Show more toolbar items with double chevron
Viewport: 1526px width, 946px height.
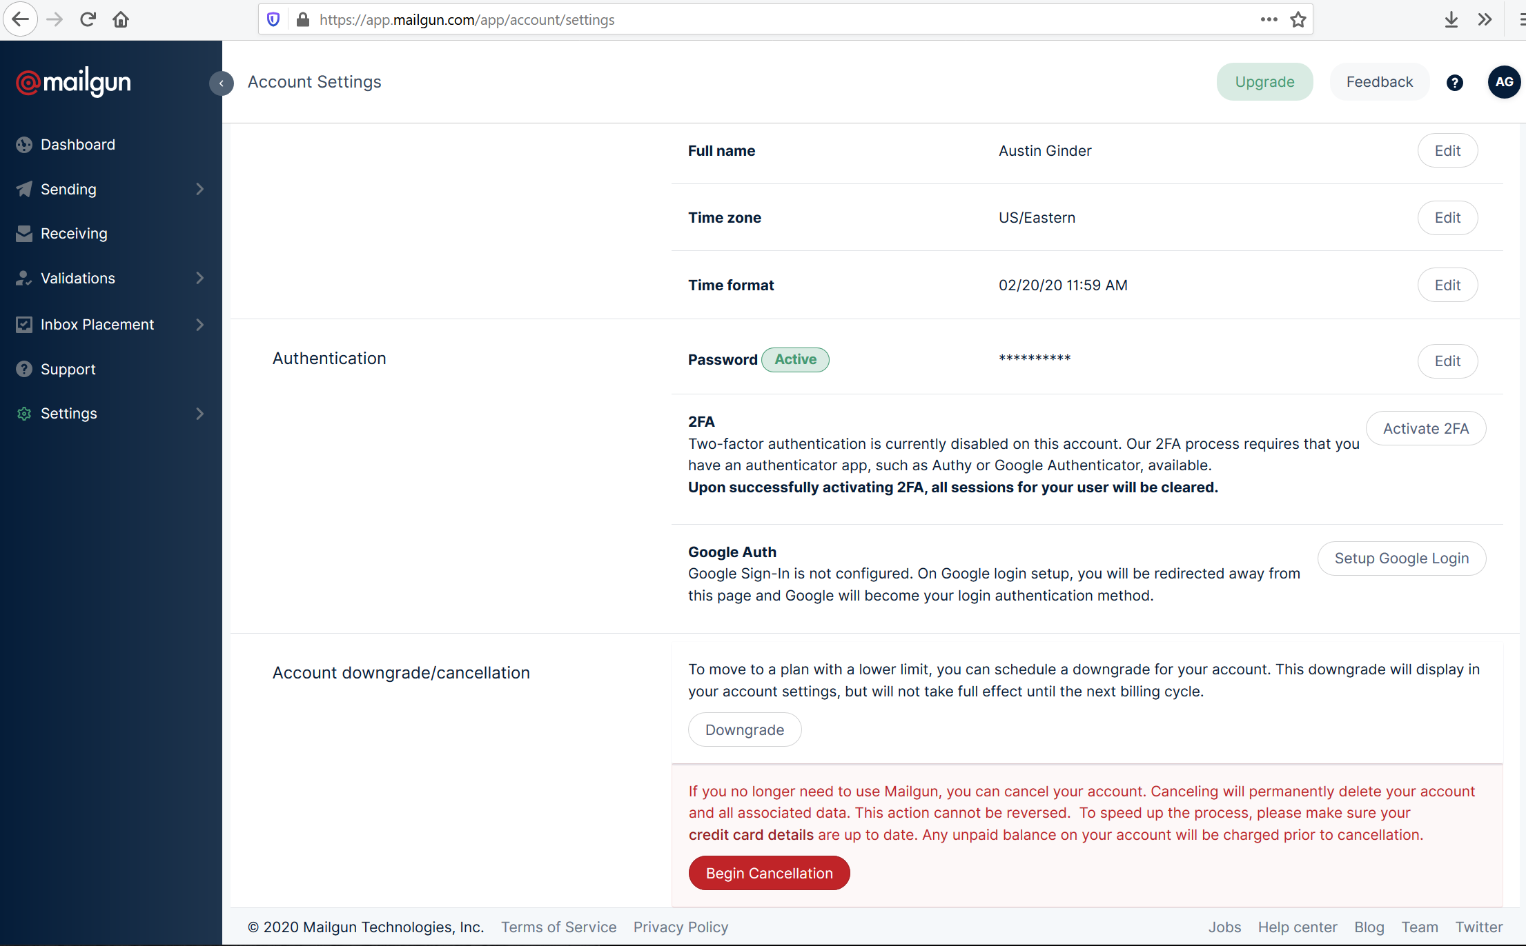pyautogui.click(x=1485, y=19)
